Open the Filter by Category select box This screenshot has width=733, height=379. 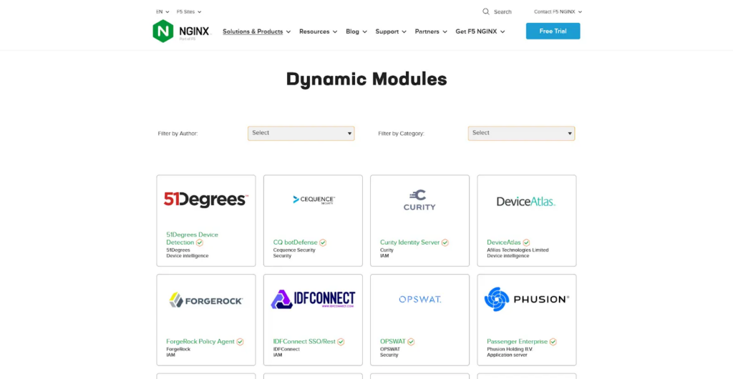[521, 133]
